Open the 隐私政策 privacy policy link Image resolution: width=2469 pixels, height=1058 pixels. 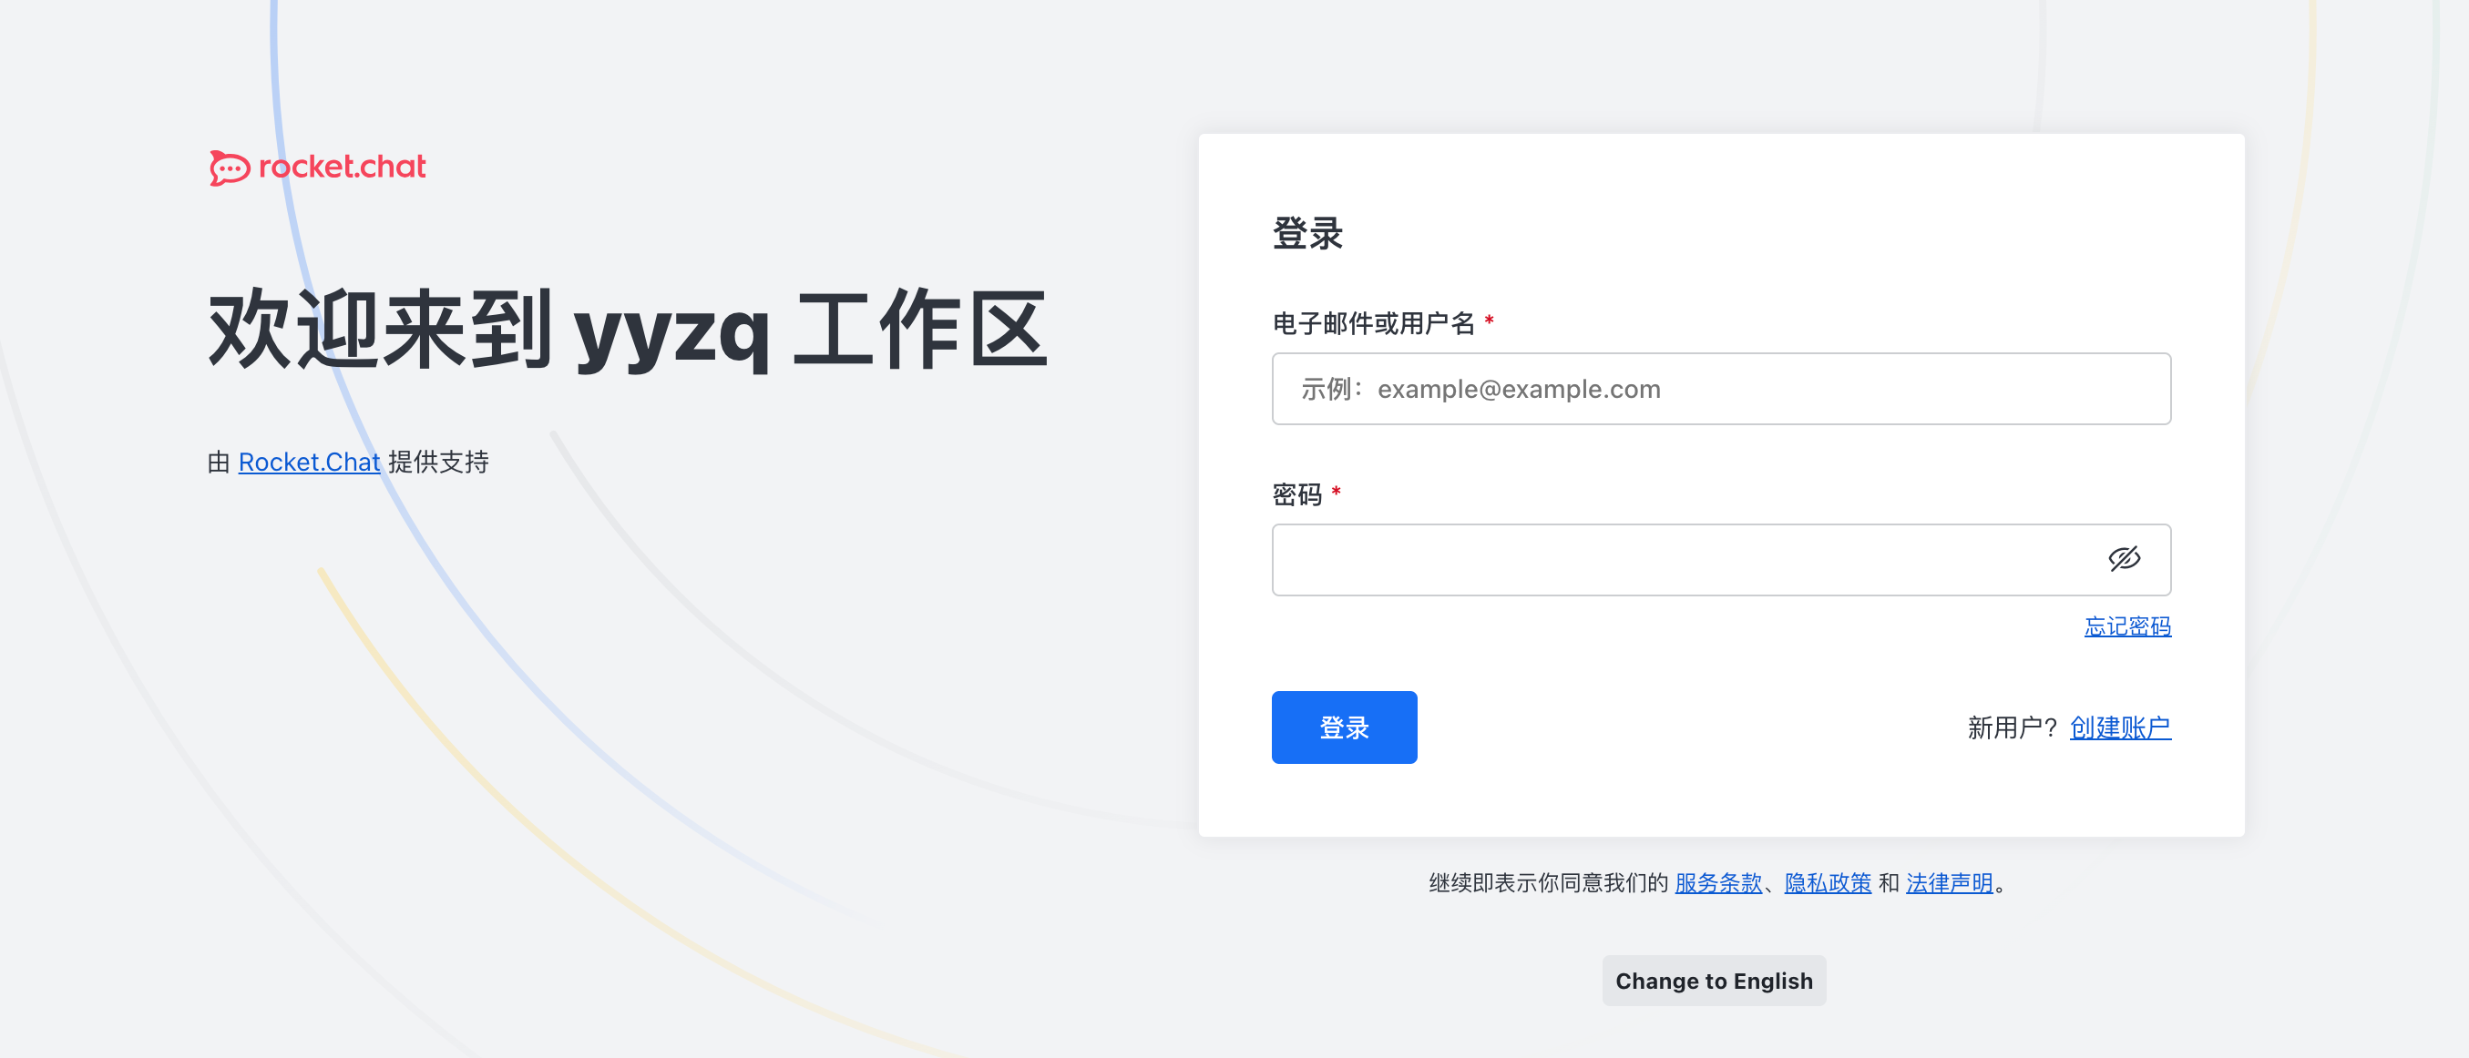click(x=1827, y=883)
